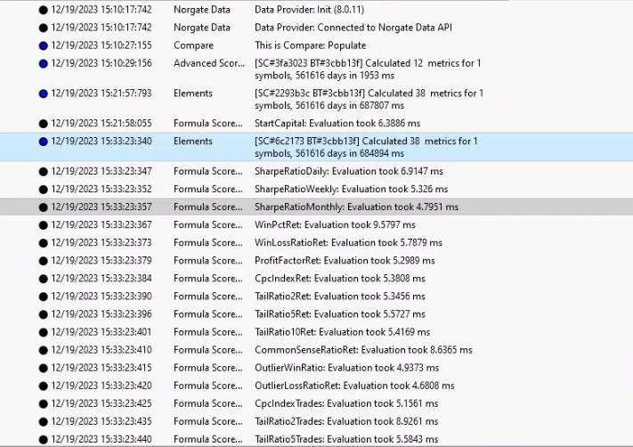
Task: Click the black dot on the SharpeRatioMonthly row
Action: point(44,207)
